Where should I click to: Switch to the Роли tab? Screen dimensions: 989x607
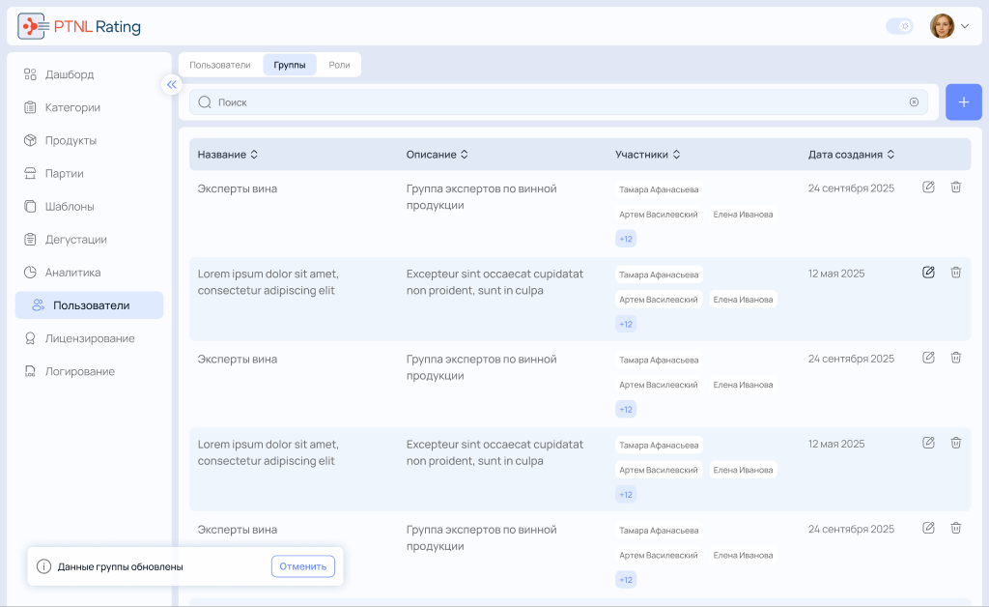coord(339,65)
